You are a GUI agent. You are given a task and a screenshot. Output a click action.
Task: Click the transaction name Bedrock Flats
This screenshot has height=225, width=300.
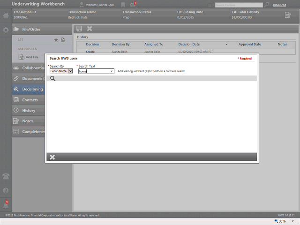pyautogui.click(x=78, y=17)
